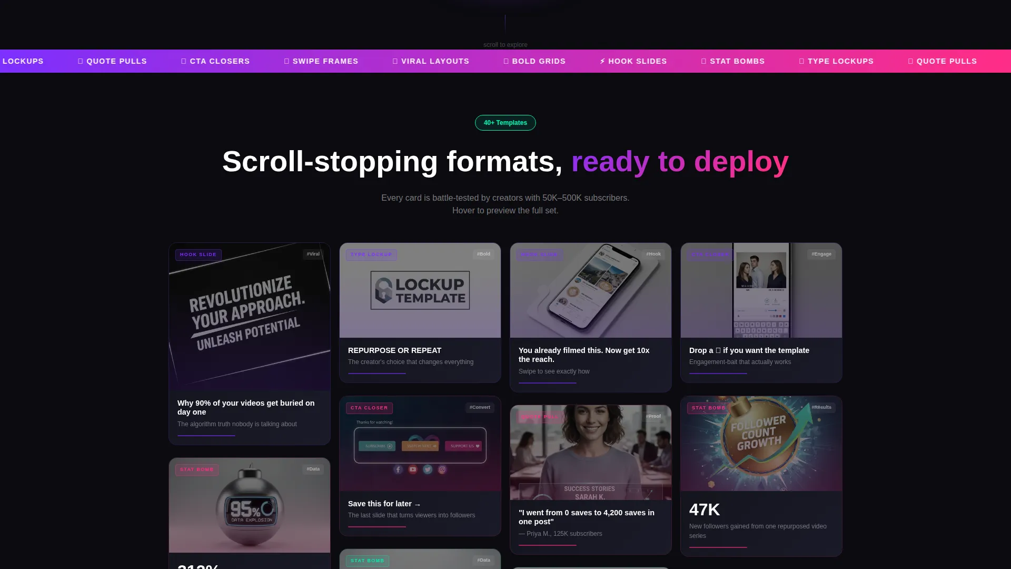Click the TYPE LOCKUP badge

pyautogui.click(x=371, y=254)
